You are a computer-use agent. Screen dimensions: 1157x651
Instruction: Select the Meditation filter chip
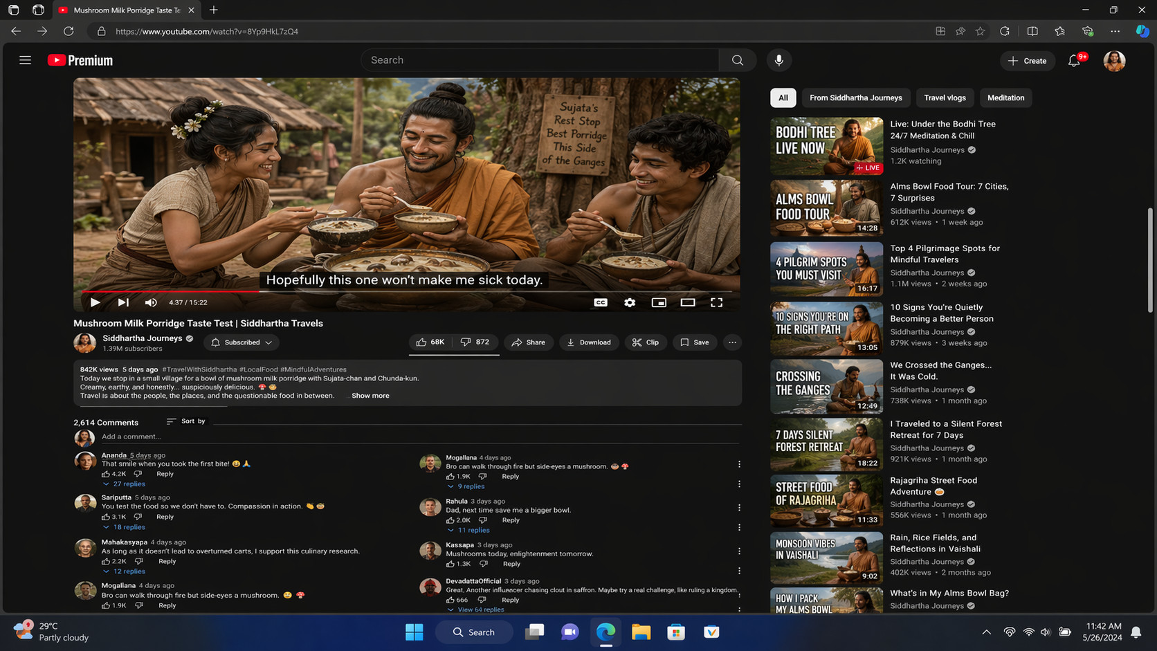click(1005, 98)
